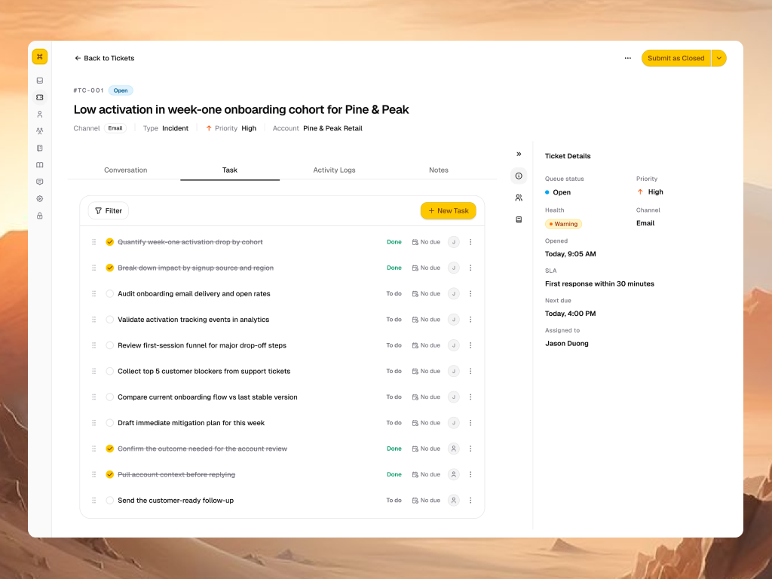Click Jason Duong assignee in Ticket Details
Viewport: 772px width, 579px height.
click(x=567, y=344)
